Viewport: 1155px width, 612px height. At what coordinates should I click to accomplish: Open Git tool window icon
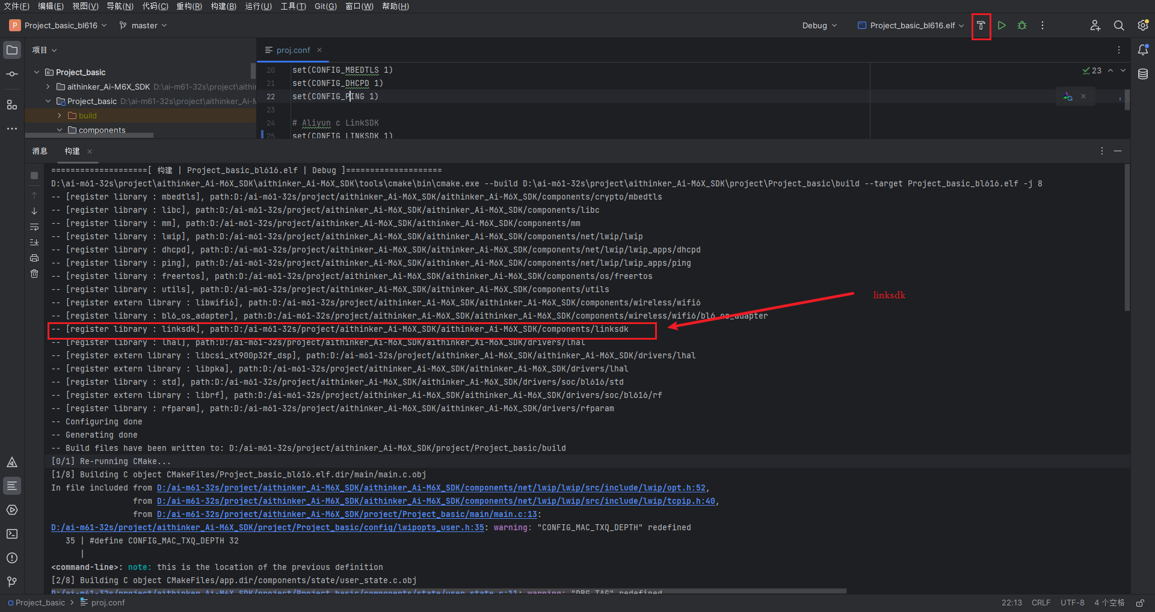12,582
